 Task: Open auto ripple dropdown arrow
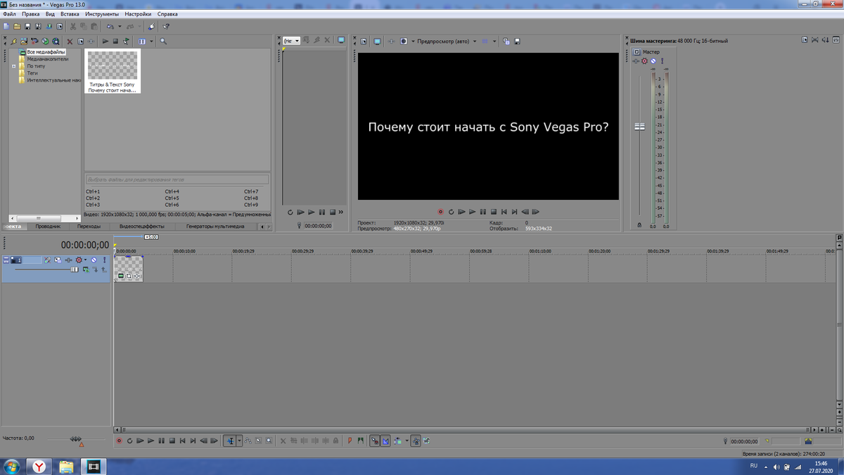407,441
